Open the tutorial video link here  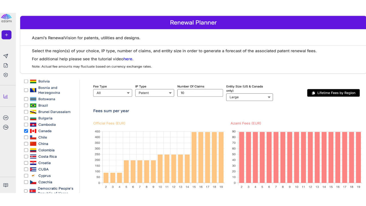pos(128,59)
